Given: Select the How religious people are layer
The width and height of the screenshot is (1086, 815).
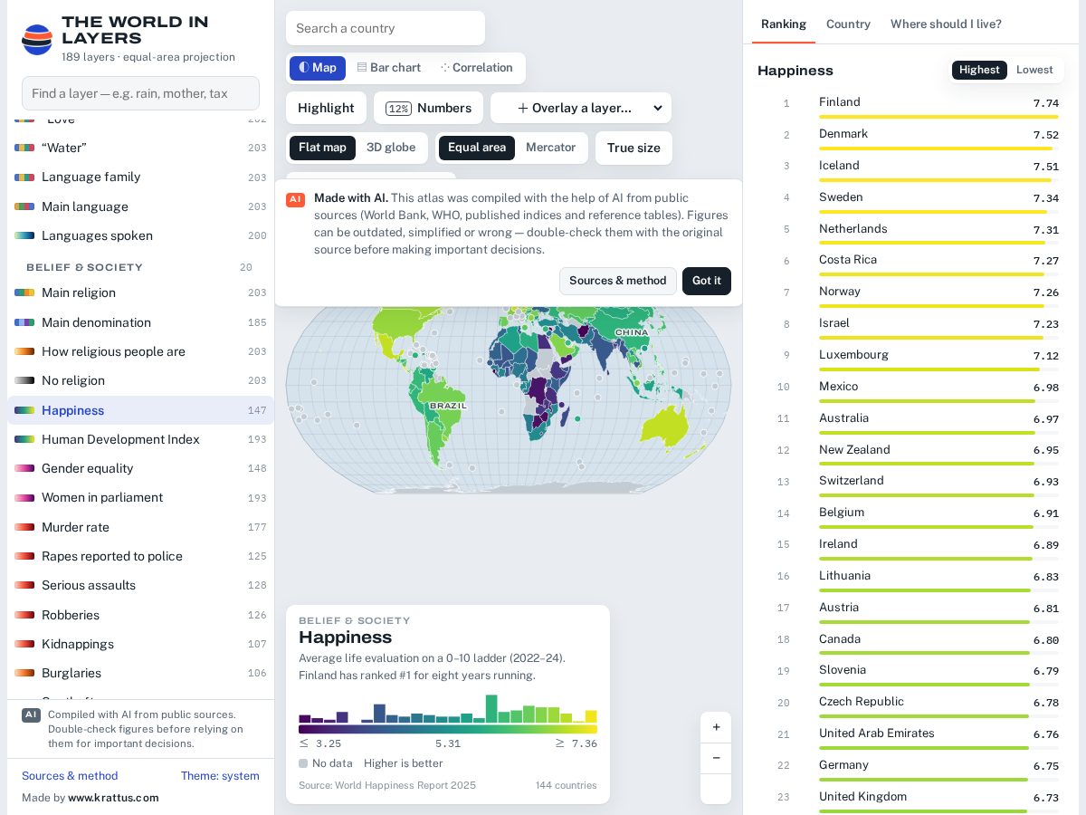Looking at the screenshot, I should 140,351.
